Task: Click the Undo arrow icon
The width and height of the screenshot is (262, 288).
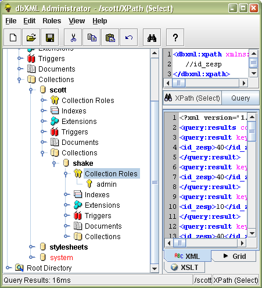Action: point(129,37)
